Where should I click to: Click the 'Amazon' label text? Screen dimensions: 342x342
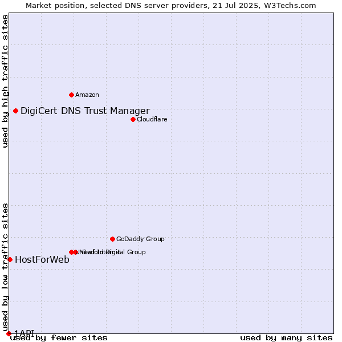87,95
